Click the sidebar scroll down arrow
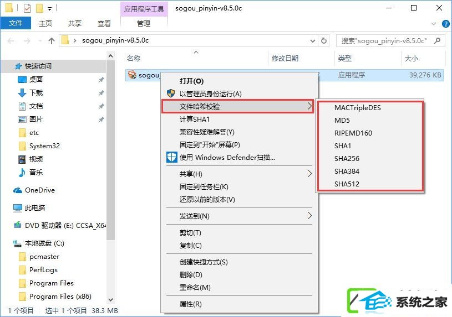 [111, 300]
